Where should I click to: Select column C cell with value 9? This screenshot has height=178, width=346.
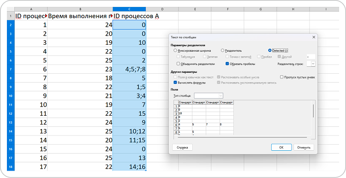click(129, 122)
